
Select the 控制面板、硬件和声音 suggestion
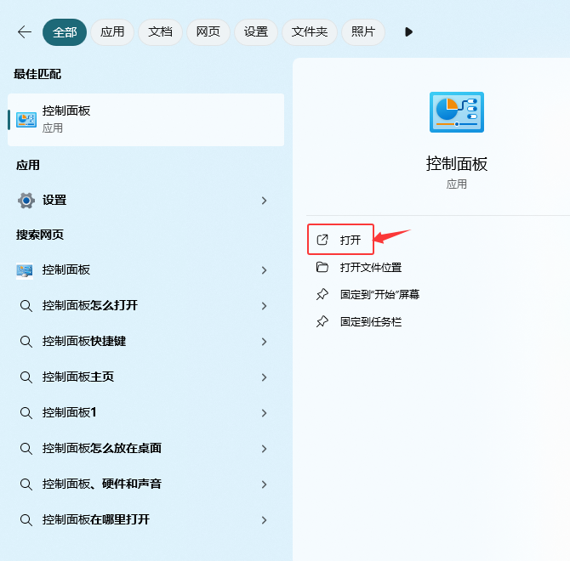(145, 484)
